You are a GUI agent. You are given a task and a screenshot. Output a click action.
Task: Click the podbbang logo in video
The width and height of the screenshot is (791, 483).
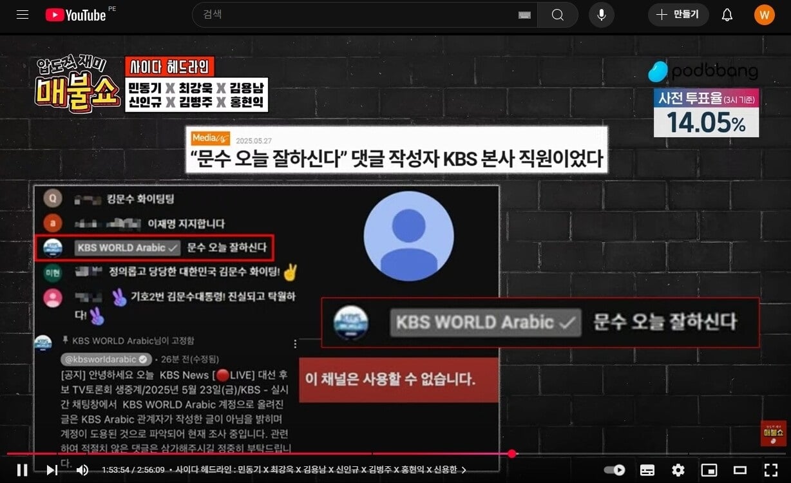(703, 71)
